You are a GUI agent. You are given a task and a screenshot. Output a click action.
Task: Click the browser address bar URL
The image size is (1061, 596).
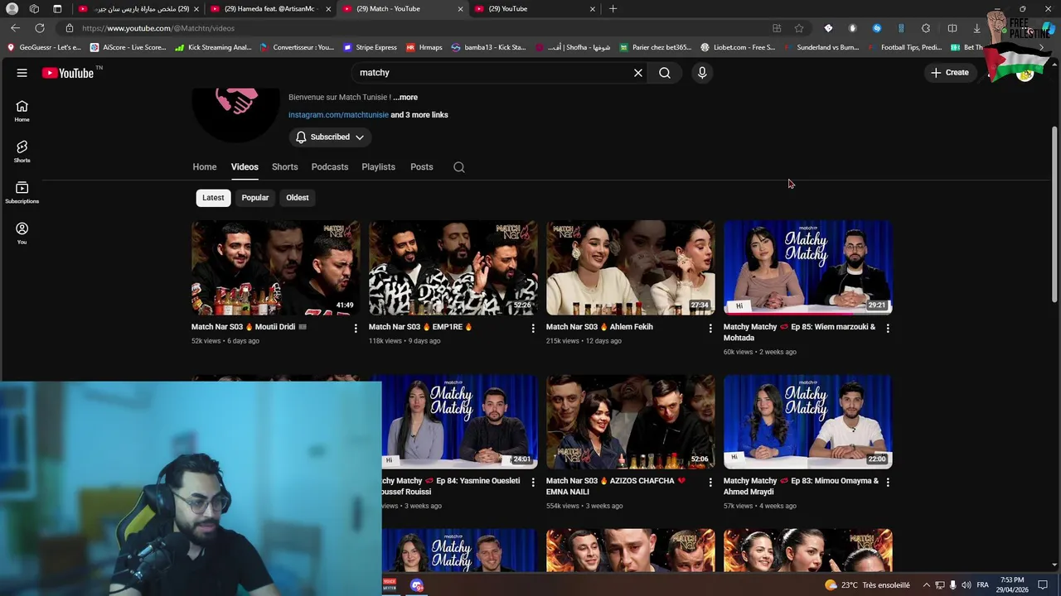tap(158, 28)
